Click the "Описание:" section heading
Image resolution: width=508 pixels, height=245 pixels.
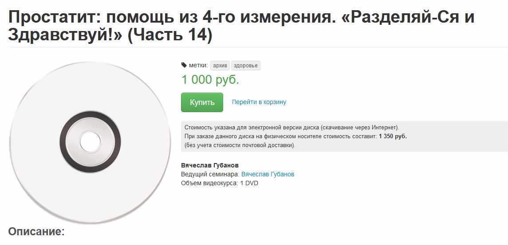(x=36, y=231)
